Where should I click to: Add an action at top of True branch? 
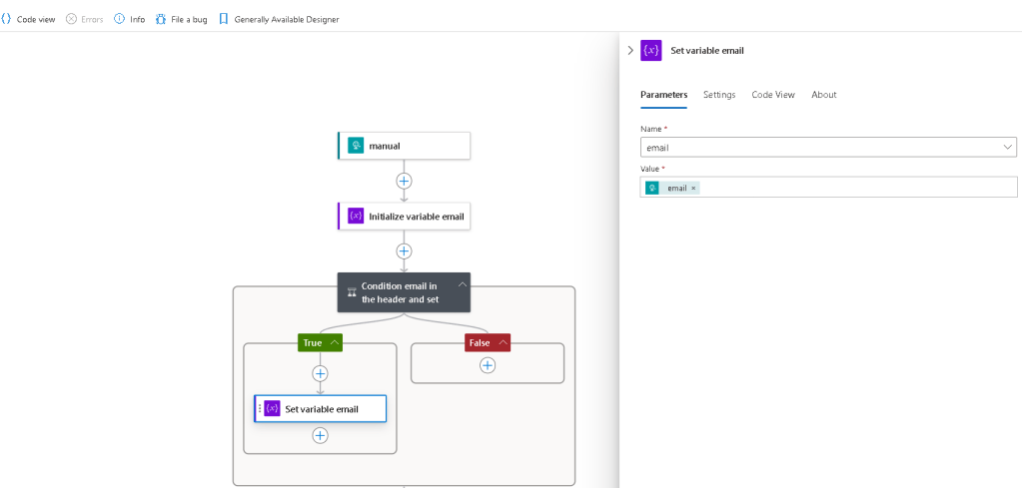(320, 373)
